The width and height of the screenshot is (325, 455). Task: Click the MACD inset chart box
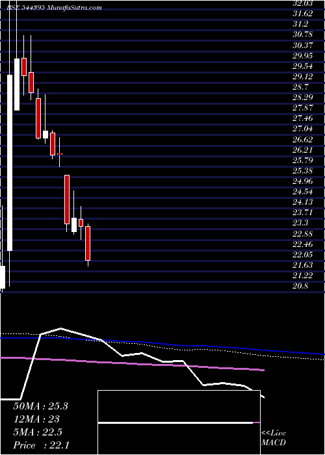179,422
